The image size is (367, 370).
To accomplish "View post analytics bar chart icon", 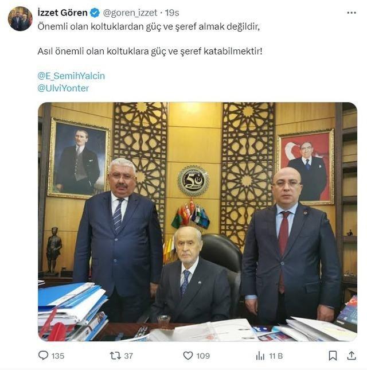I will 260,356.
